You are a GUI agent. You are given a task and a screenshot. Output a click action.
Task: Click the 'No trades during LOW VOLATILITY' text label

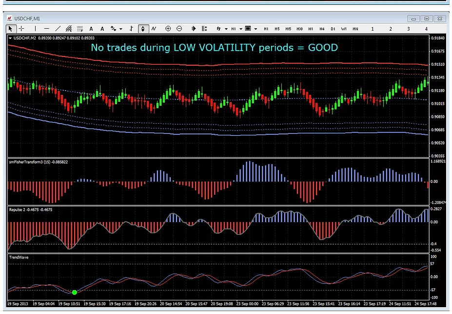[x=215, y=48]
